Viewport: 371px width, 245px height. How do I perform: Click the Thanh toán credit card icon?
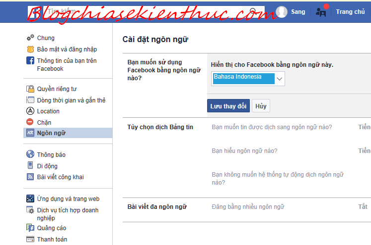click(x=30, y=239)
